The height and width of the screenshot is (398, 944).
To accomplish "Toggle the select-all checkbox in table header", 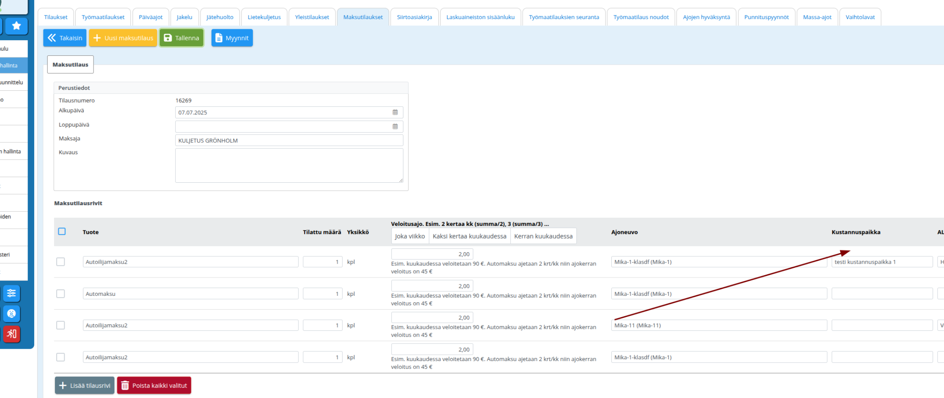I will pos(62,232).
